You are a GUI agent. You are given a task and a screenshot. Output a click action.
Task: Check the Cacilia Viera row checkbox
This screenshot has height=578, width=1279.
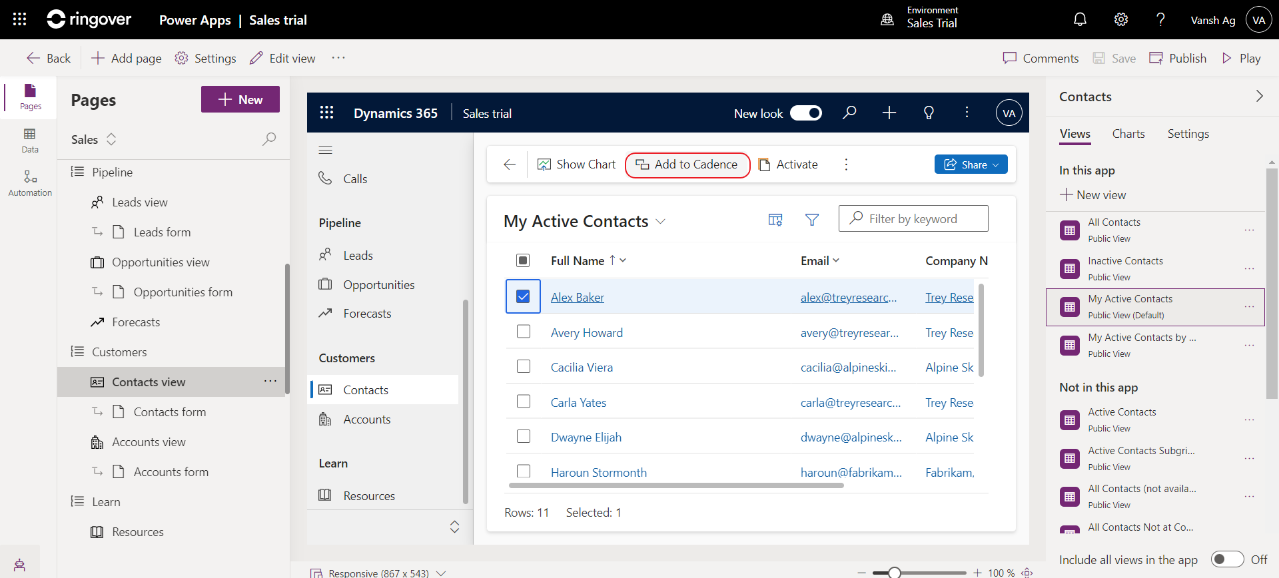524,366
